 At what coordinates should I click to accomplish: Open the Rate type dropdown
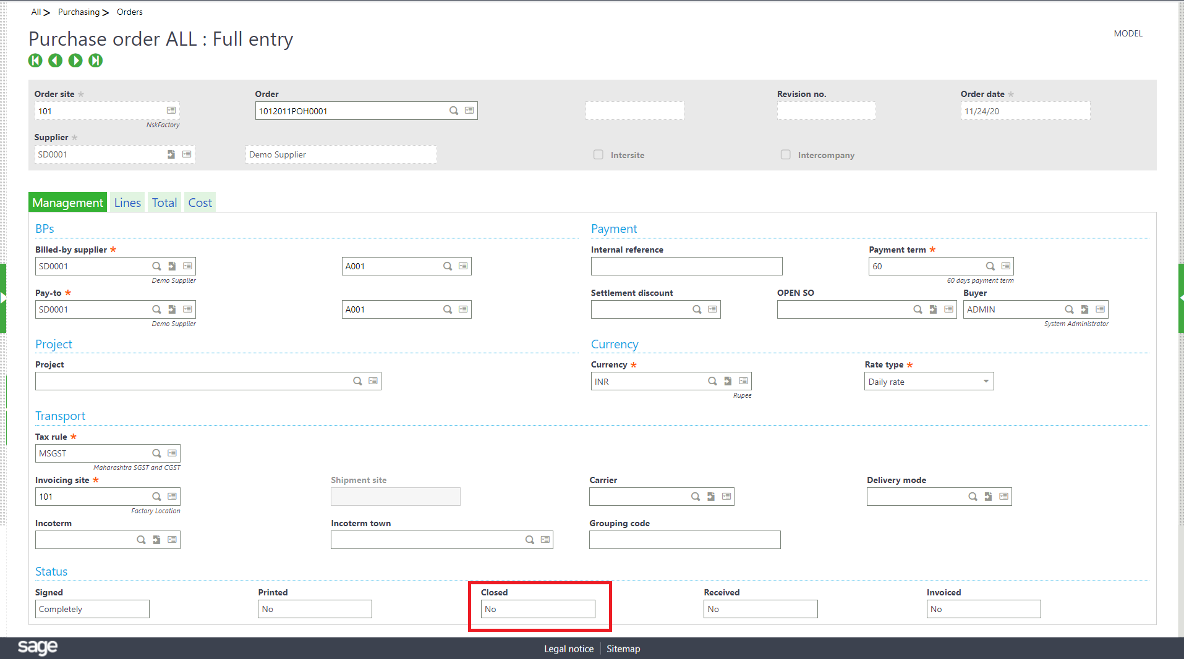point(985,381)
